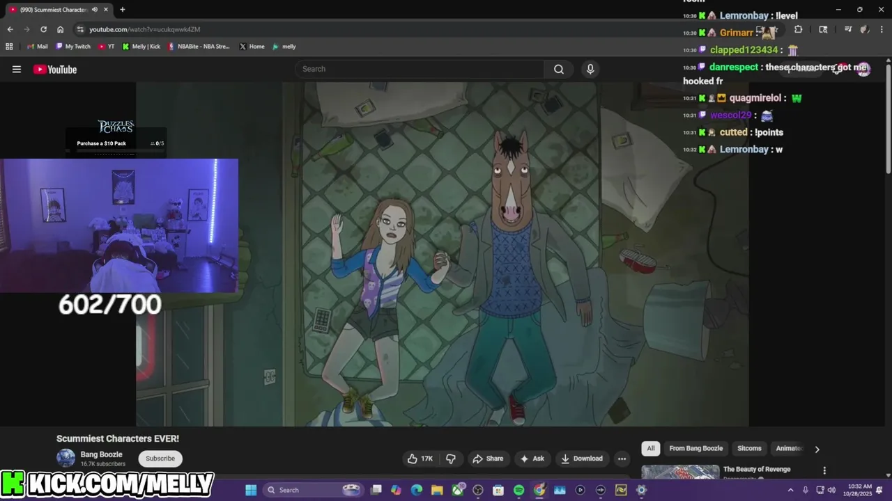This screenshot has height=501, width=892.
Task: Launch Microsoft Edge from taskbar
Action: point(416,490)
